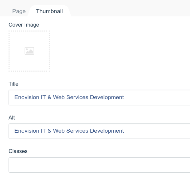This screenshot has height=175, width=190.
Task: Focus the Alt input field
Action: (99, 131)
